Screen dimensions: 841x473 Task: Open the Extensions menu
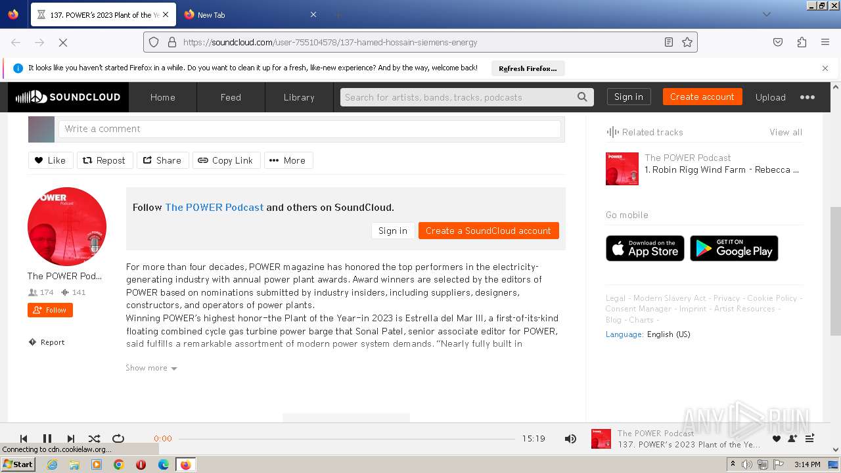coord(802,42)
